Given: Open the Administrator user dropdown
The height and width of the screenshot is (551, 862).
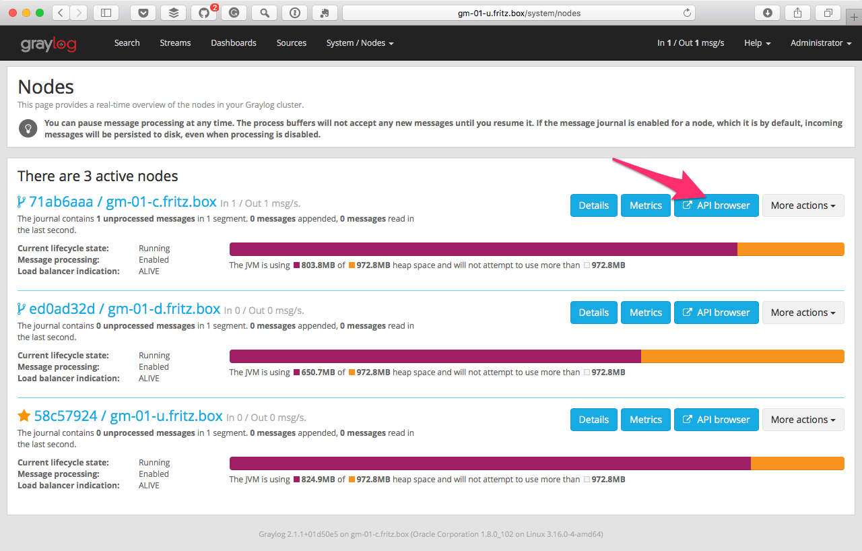Looking at the screenshot, I should point(820,43).
